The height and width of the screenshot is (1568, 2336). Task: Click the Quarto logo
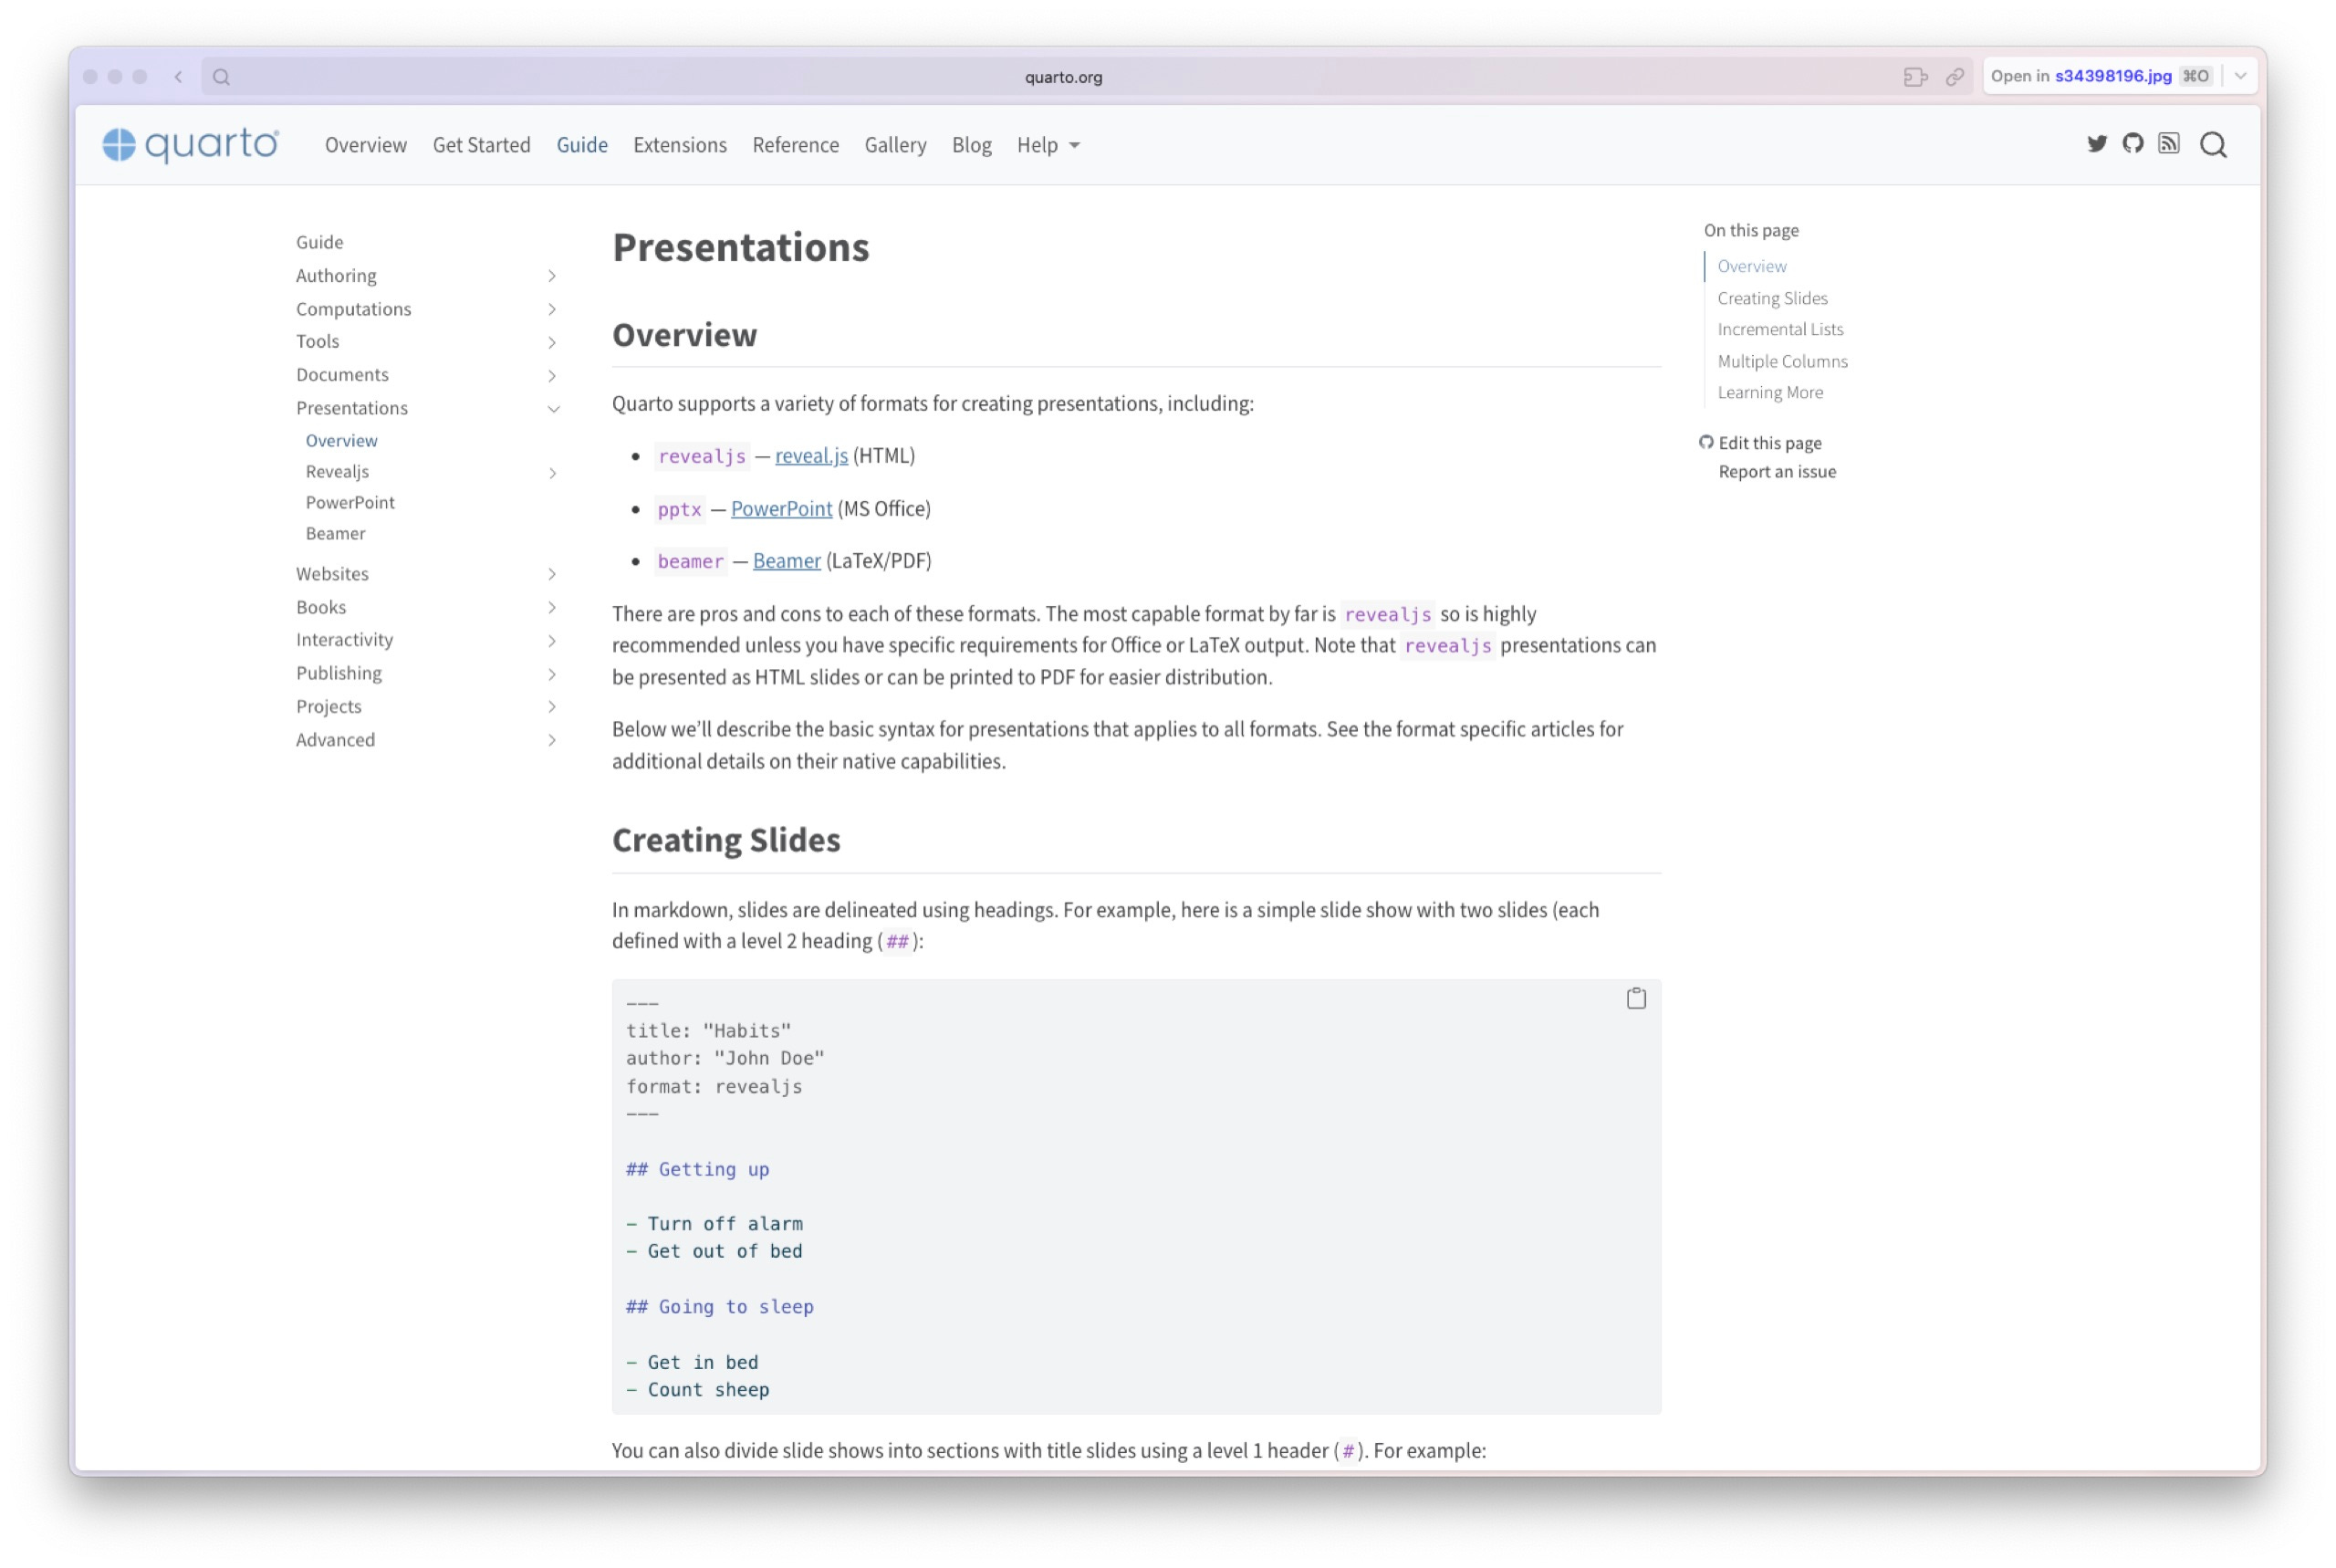click(x=191, y=145)
